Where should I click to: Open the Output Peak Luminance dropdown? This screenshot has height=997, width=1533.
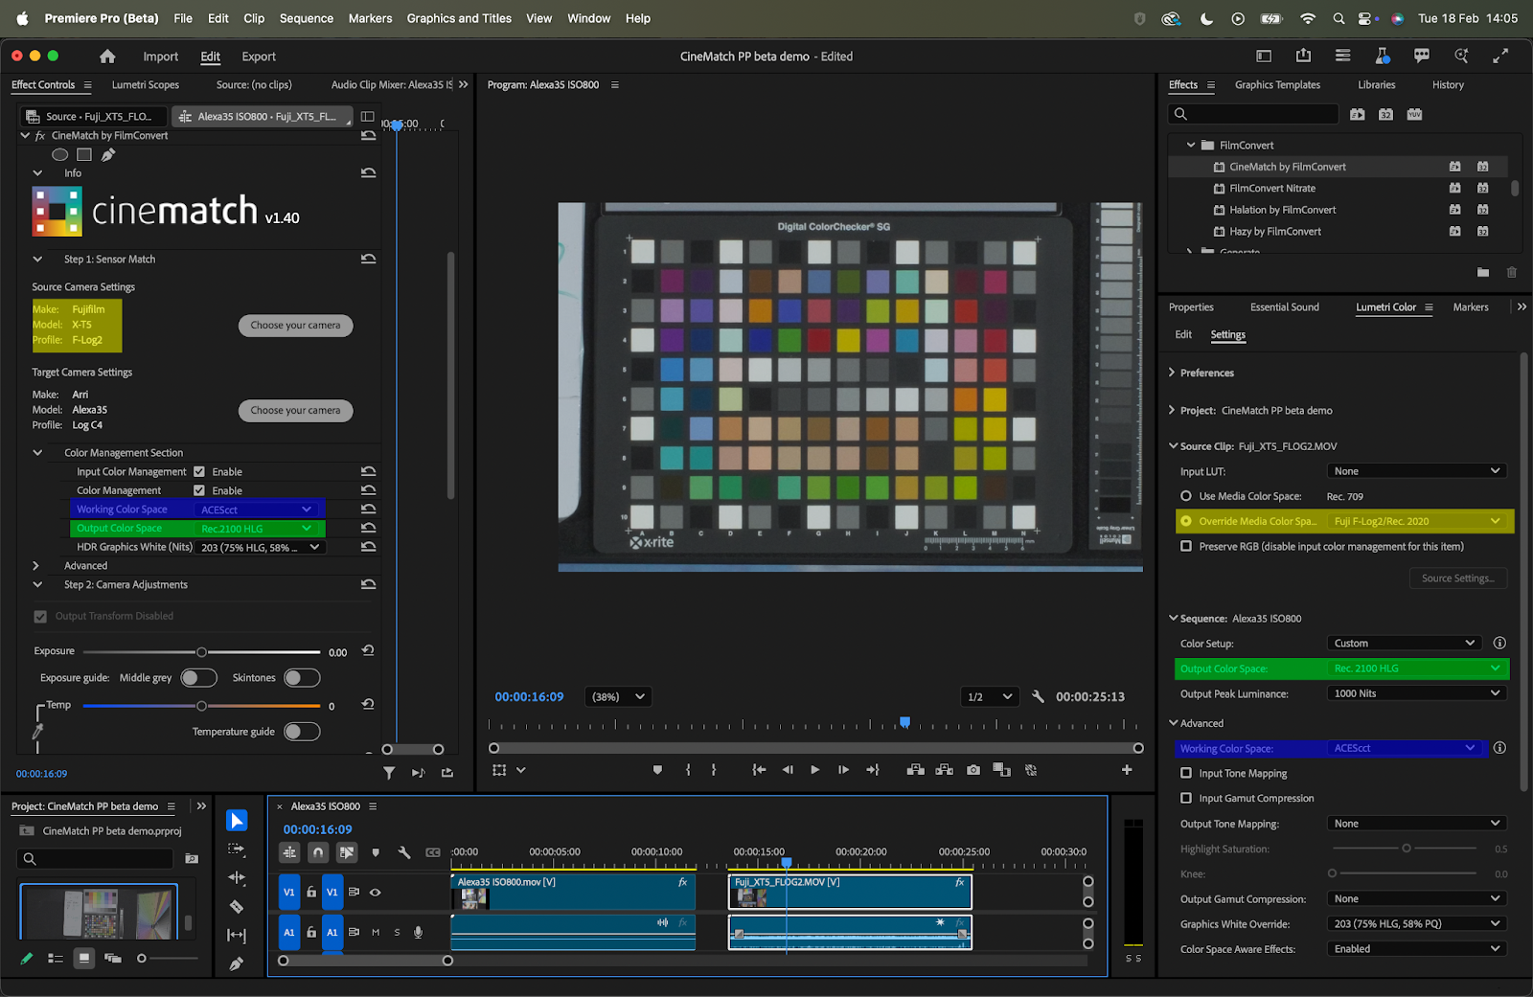[1416, 693]
